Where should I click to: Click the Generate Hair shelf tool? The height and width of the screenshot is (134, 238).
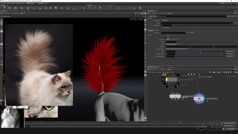tap(34, 8)
